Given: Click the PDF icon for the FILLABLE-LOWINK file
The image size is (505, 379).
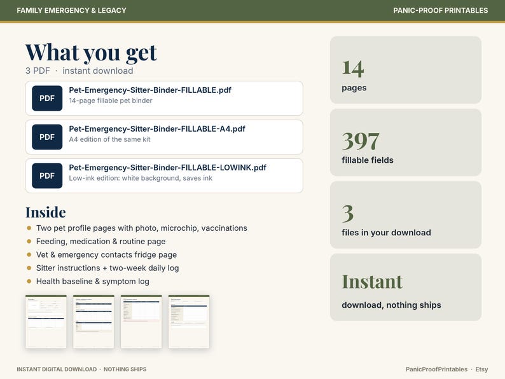Looking at the screenshot, I should tap(47, 176).
